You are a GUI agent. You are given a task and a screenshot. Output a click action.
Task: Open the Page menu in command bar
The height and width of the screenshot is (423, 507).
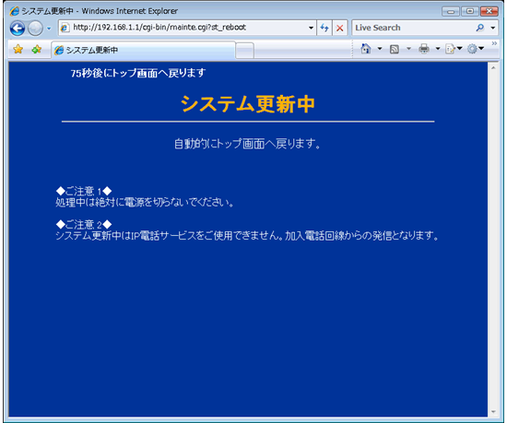click(454, 49)
